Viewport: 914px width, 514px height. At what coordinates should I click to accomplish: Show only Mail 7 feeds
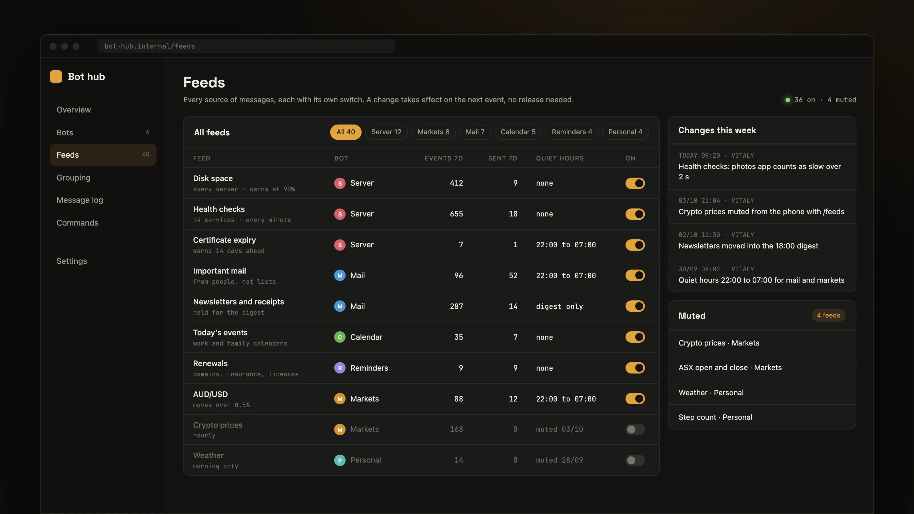[x=475, y=132]
